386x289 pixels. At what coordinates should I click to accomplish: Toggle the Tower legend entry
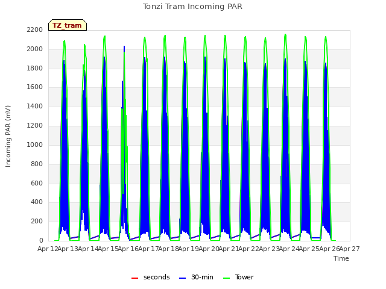[x=238, y=277]
